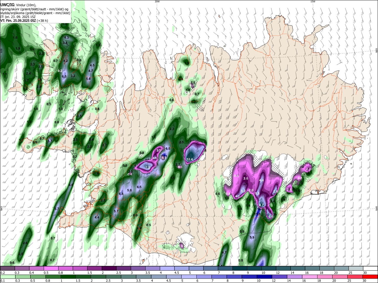Click the 0.2 label in the snow legend
Viewport: 378px width, 283px height.
coord(2,273)
